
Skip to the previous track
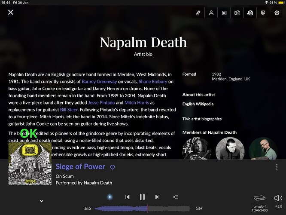click(x=127, y=197)
